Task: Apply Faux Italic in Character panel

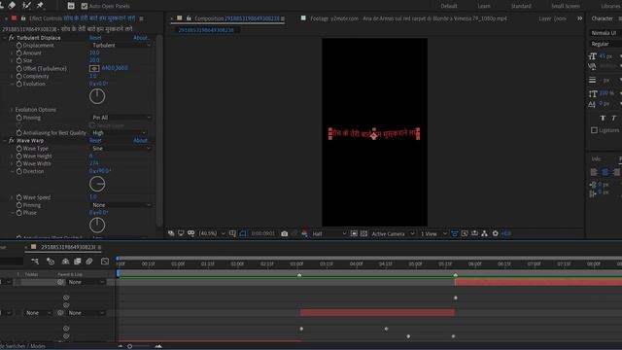Action: pos(613,118)
